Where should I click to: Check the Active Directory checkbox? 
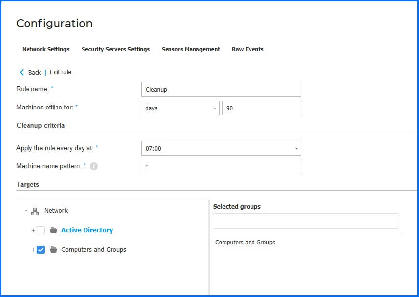click(x=41, y=230)
